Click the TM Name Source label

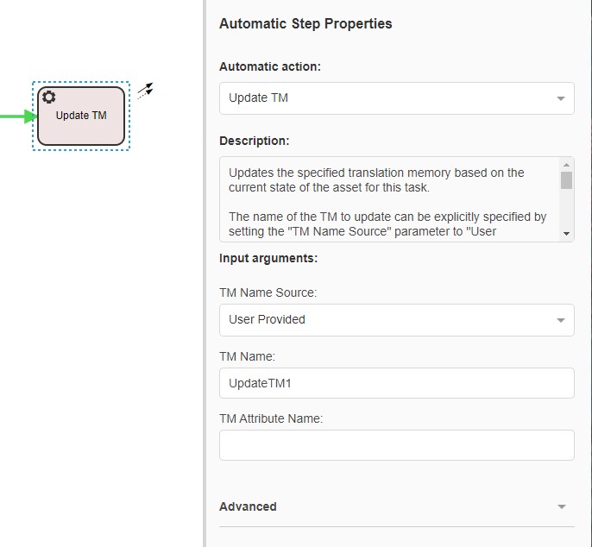tap(268, 293)
